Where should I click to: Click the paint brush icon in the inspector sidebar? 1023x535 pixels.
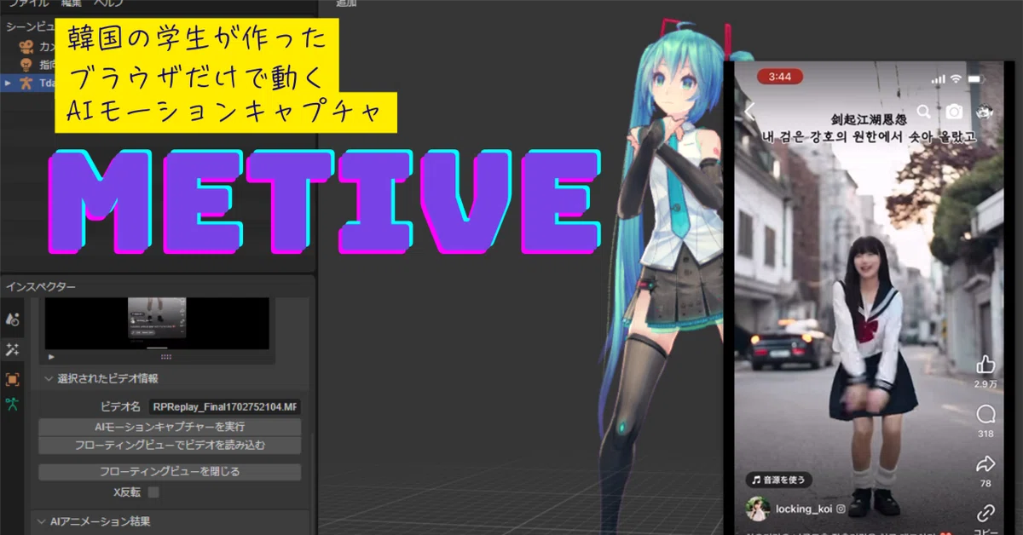(12, 319)
